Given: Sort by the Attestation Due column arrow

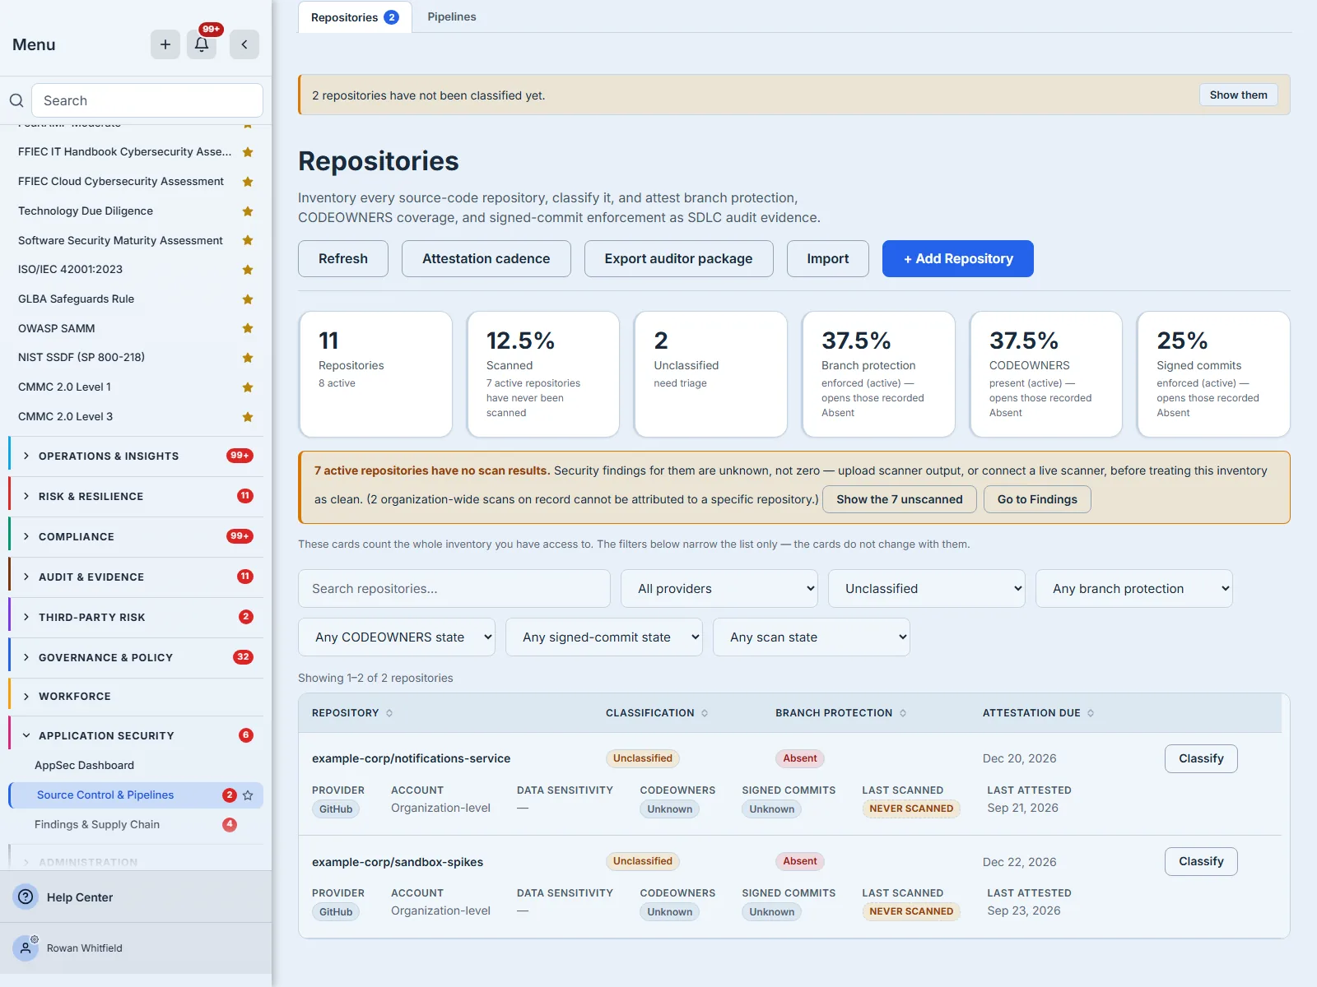Looking at the screenshot, I should [x=1091, y=713].
